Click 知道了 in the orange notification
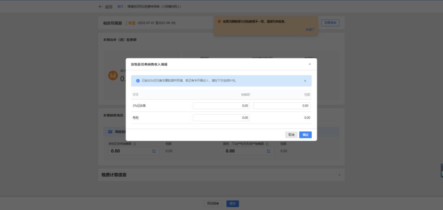443x210 pixels. coord(310,29)
